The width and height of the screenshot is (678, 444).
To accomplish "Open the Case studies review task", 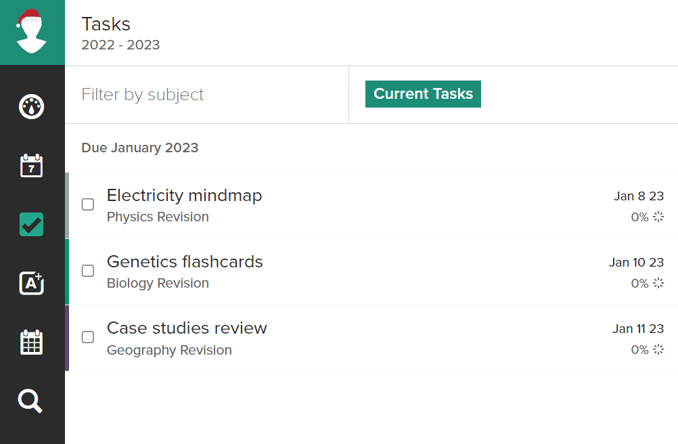I will 187,328.
